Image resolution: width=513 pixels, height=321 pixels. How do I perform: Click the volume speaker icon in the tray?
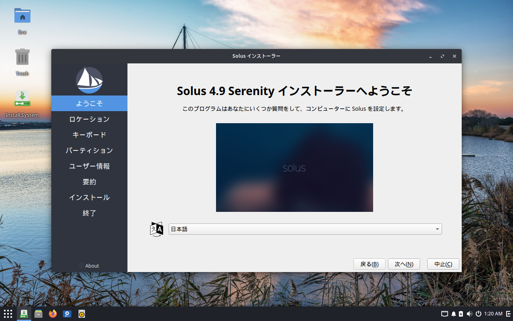pos(470,314)
